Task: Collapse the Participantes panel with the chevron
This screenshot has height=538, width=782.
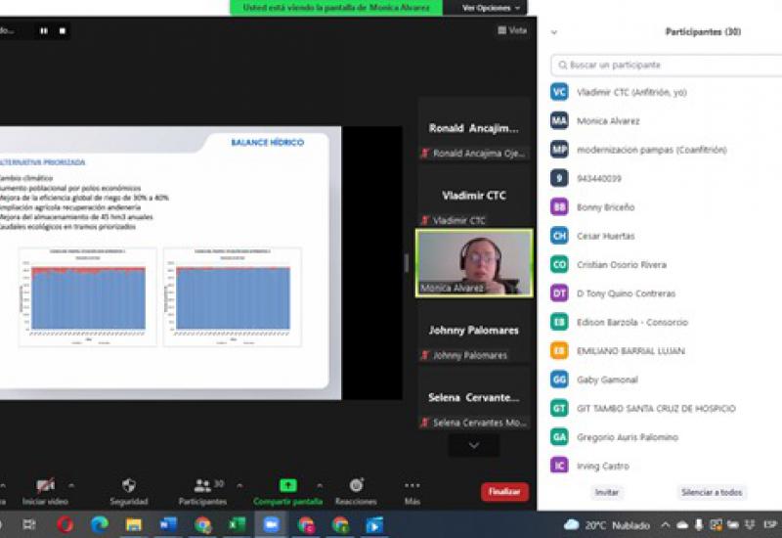Action: tap(554, 32)
